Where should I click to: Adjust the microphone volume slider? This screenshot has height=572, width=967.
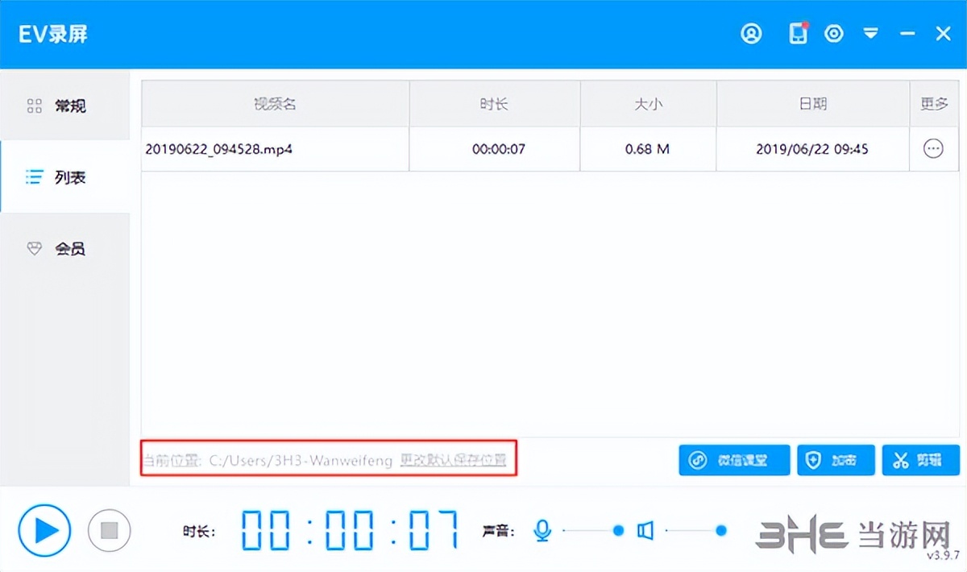[617, 531]
